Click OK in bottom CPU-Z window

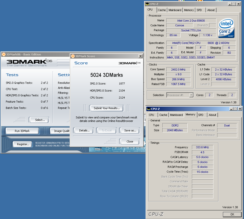click(x=232, y=214)
